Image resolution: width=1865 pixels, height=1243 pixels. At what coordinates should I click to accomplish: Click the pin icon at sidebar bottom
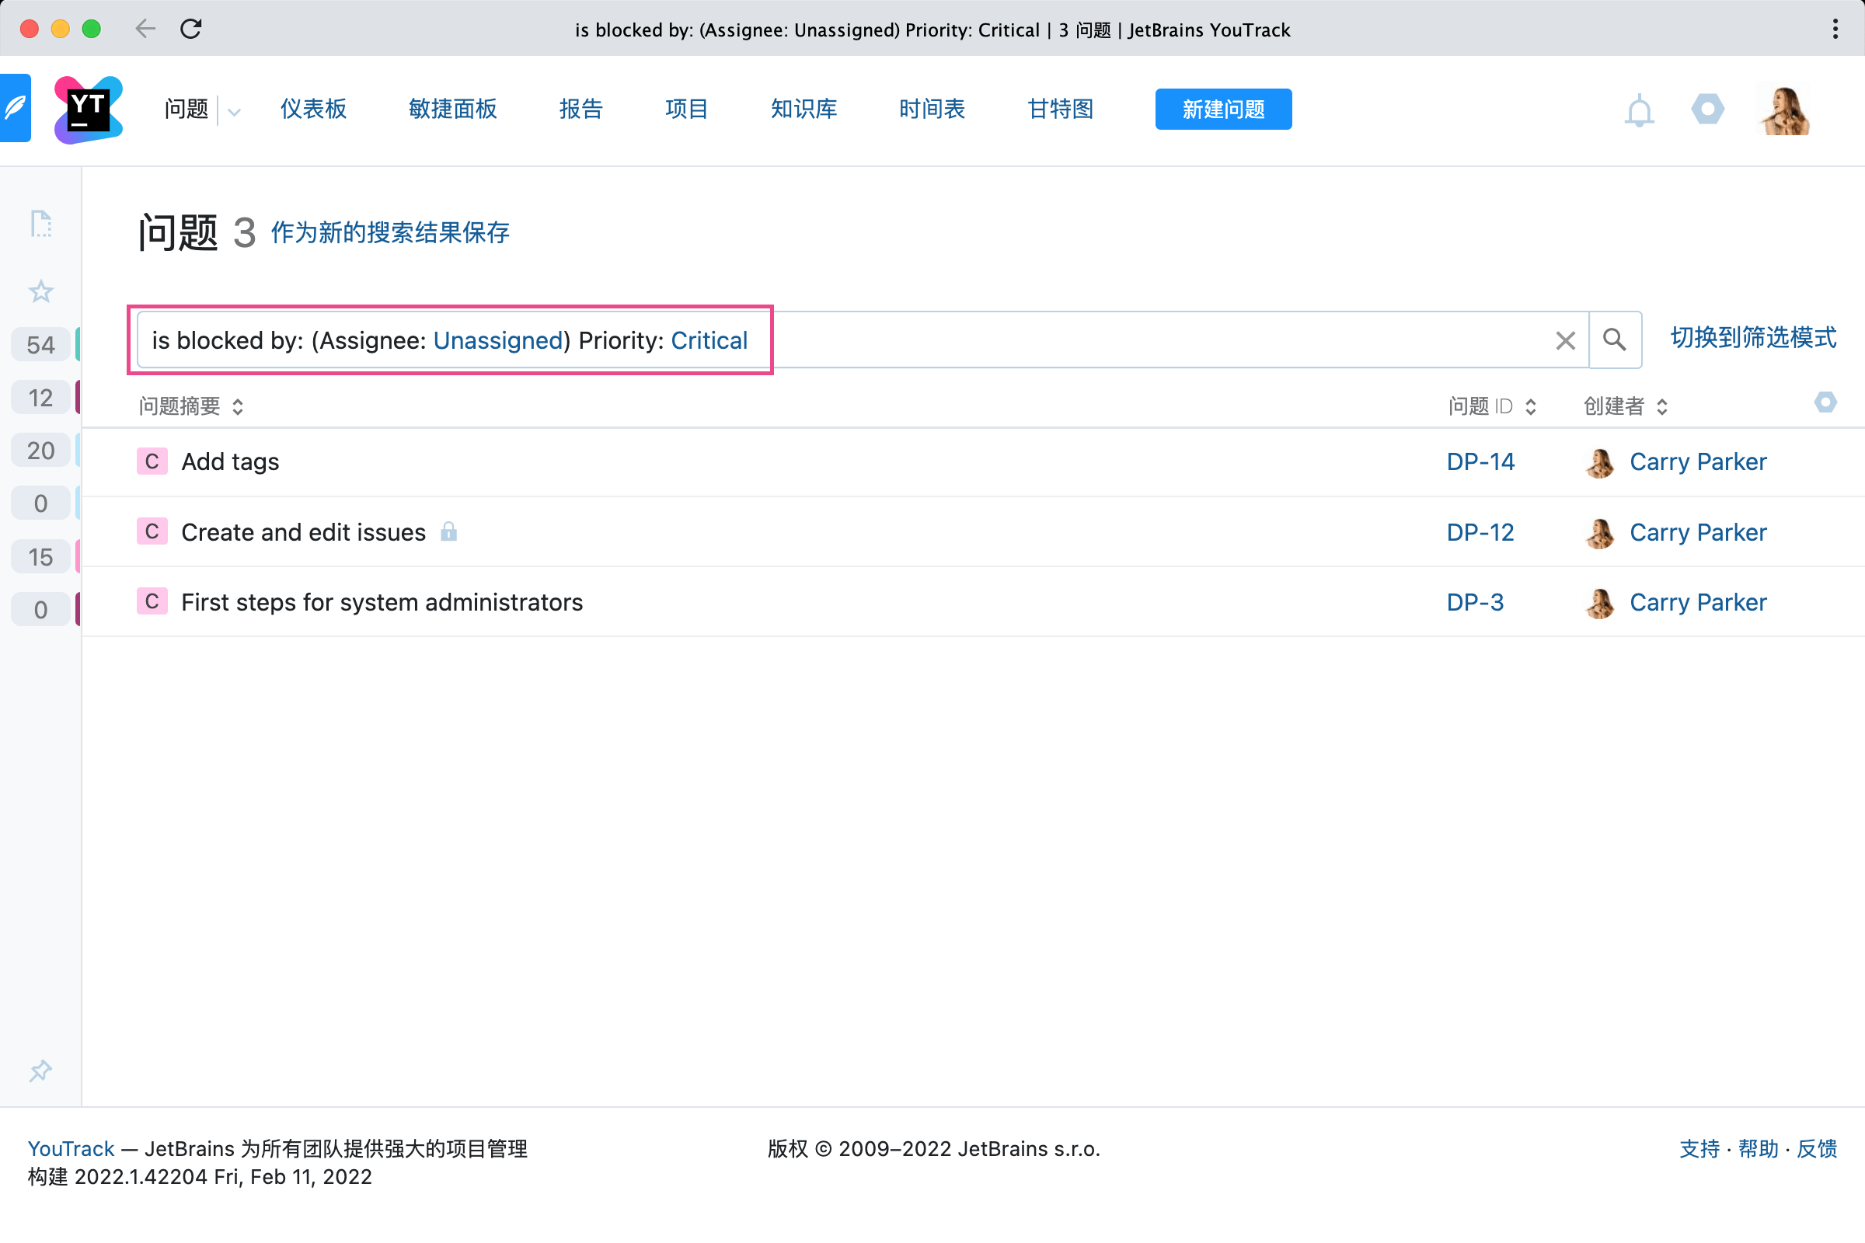tap(40, 1071)
